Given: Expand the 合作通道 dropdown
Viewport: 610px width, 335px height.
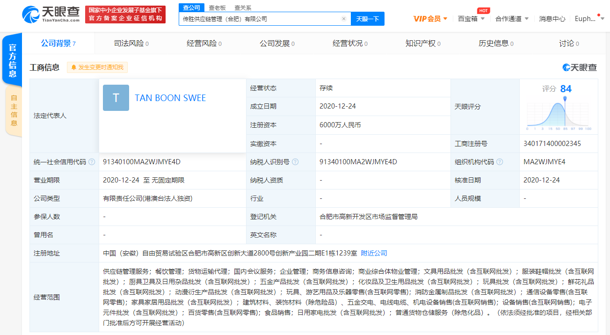Looking at the screenshot, I should (x=512, y=19).
